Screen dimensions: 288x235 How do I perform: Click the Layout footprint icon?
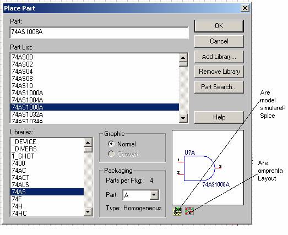[189, 211]
